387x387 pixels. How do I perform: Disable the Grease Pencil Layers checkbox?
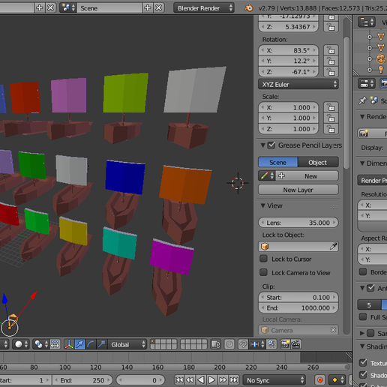click(x=271, y=145)
